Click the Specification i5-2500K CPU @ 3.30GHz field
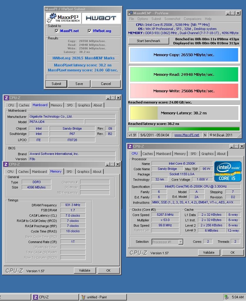The height and width of the screenshot is (301, 246). [196, 187]
